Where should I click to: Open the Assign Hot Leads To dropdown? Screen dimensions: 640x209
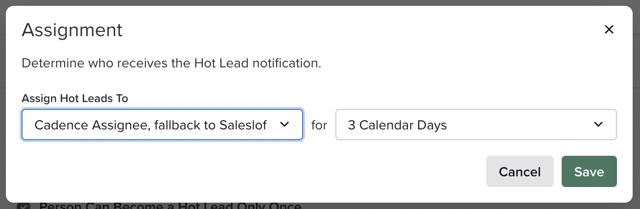point(162,125)
